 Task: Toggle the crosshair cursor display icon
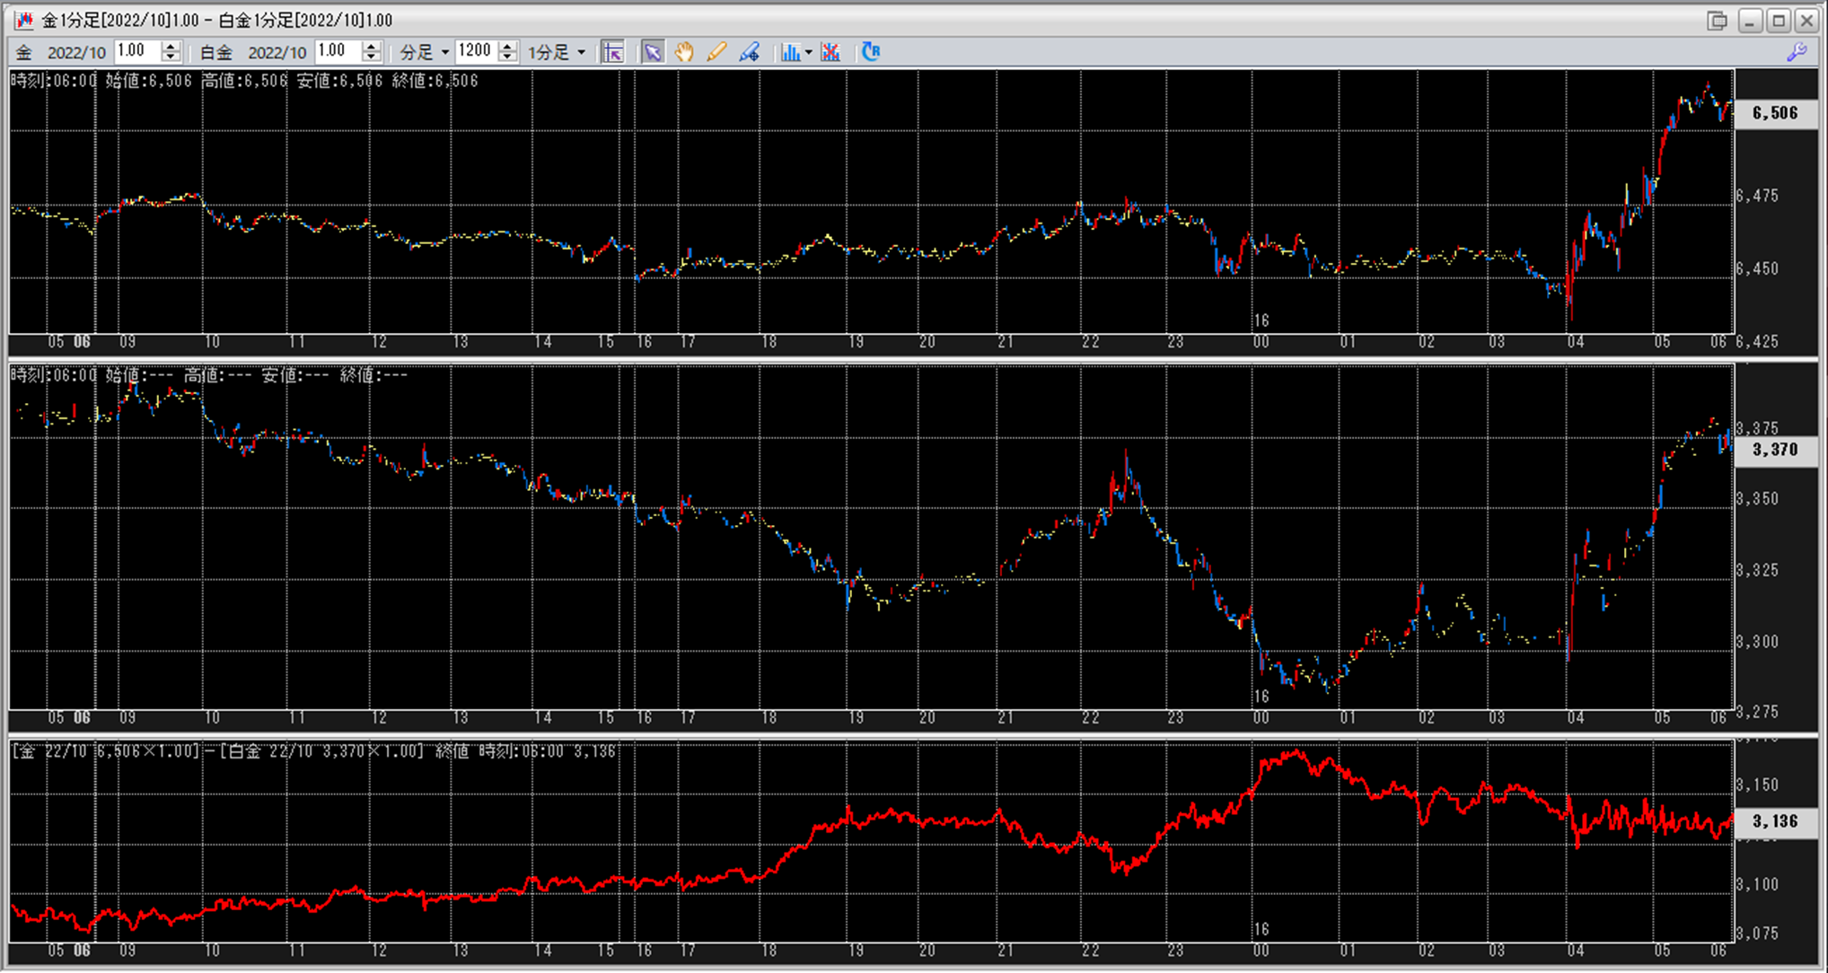click(613, 52)
